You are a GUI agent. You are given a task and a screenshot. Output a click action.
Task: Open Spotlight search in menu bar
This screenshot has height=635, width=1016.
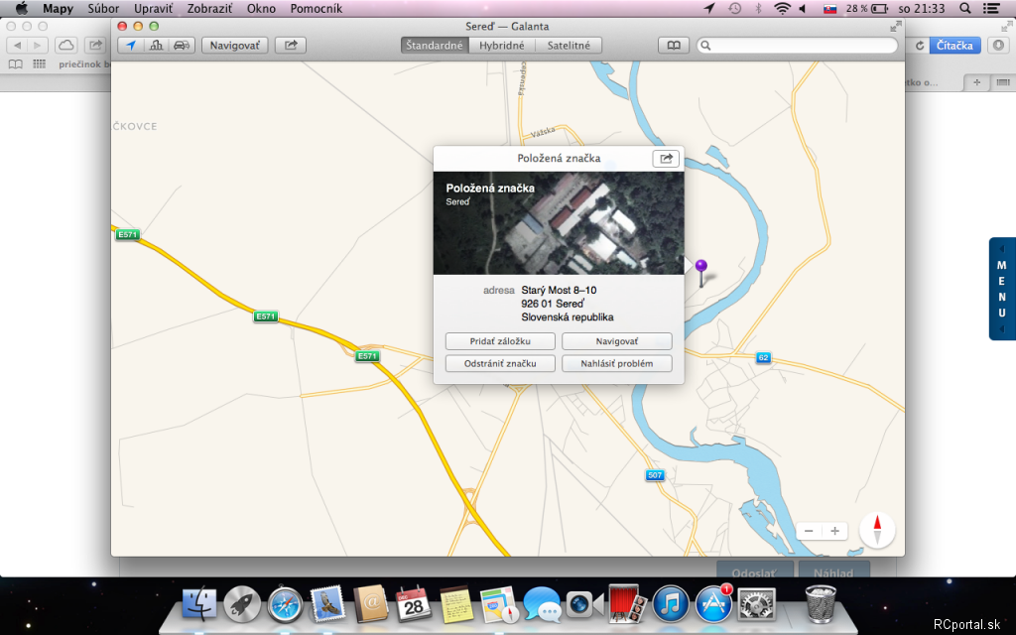click(964, 8)
